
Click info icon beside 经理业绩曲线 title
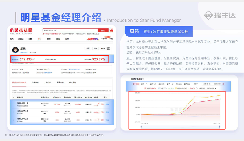click(x=143, y=79)
